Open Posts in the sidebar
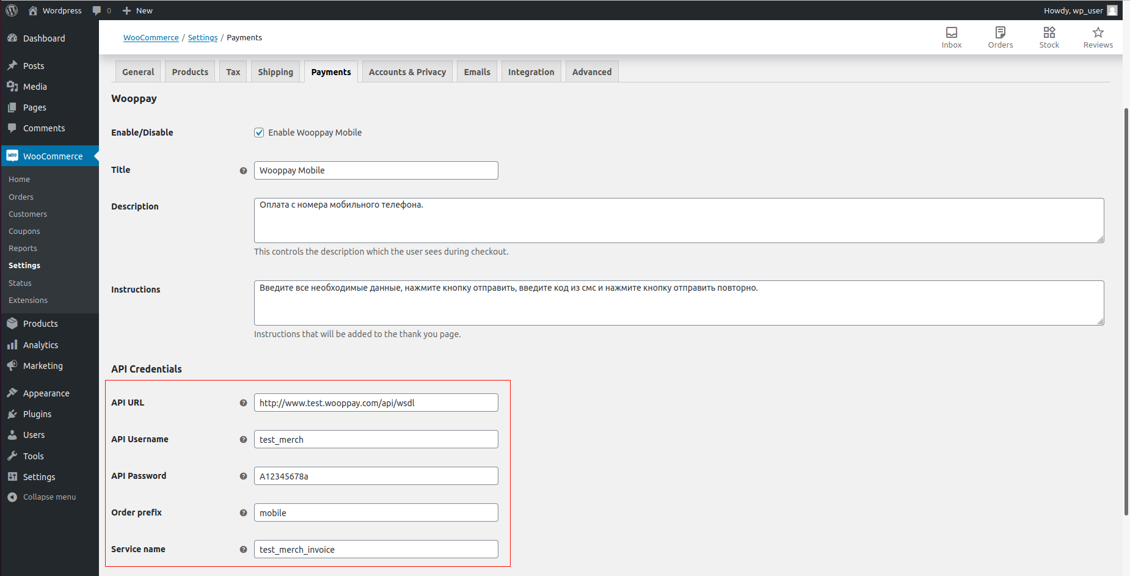 click(x=49, y=66)
